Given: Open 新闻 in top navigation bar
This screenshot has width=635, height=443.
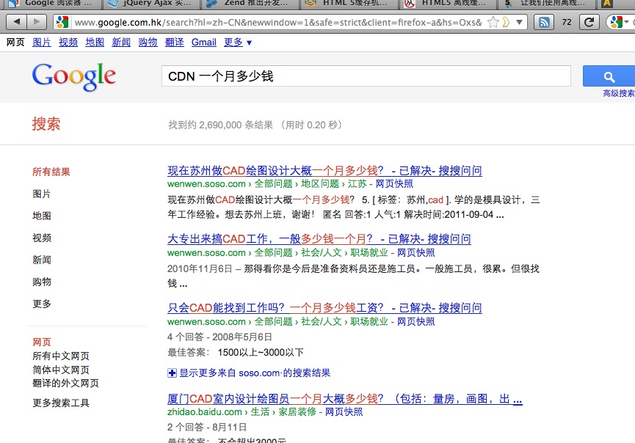Looking at the screenshot, I should (121, 42).
